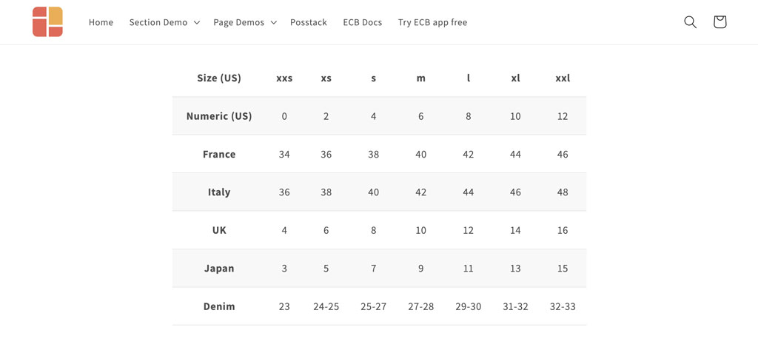Open the shopping cart icon

pyautogui.click(x=720, y=22)
